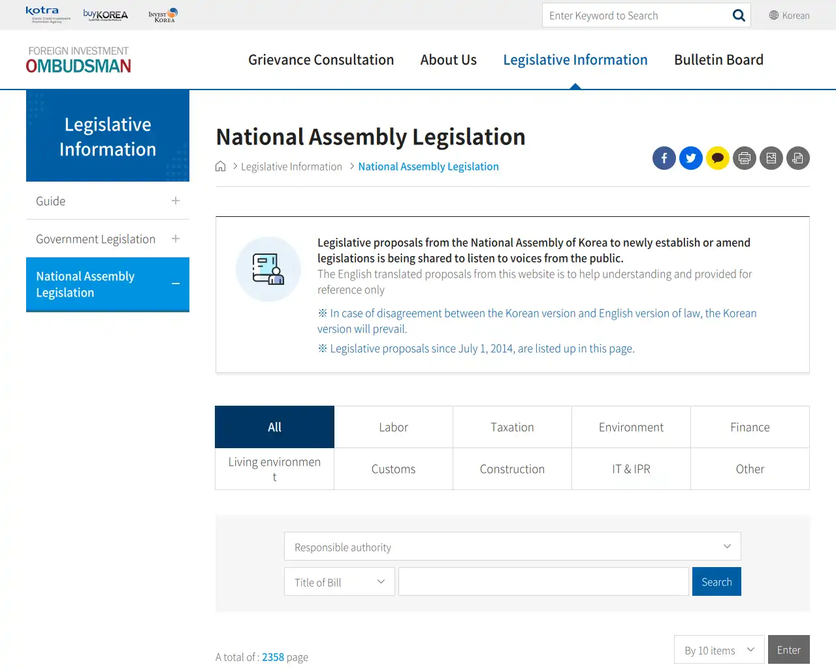Open the Responsible authority dropdown
The width and height of the screenshot is (836, 669).
click(512, 547)
